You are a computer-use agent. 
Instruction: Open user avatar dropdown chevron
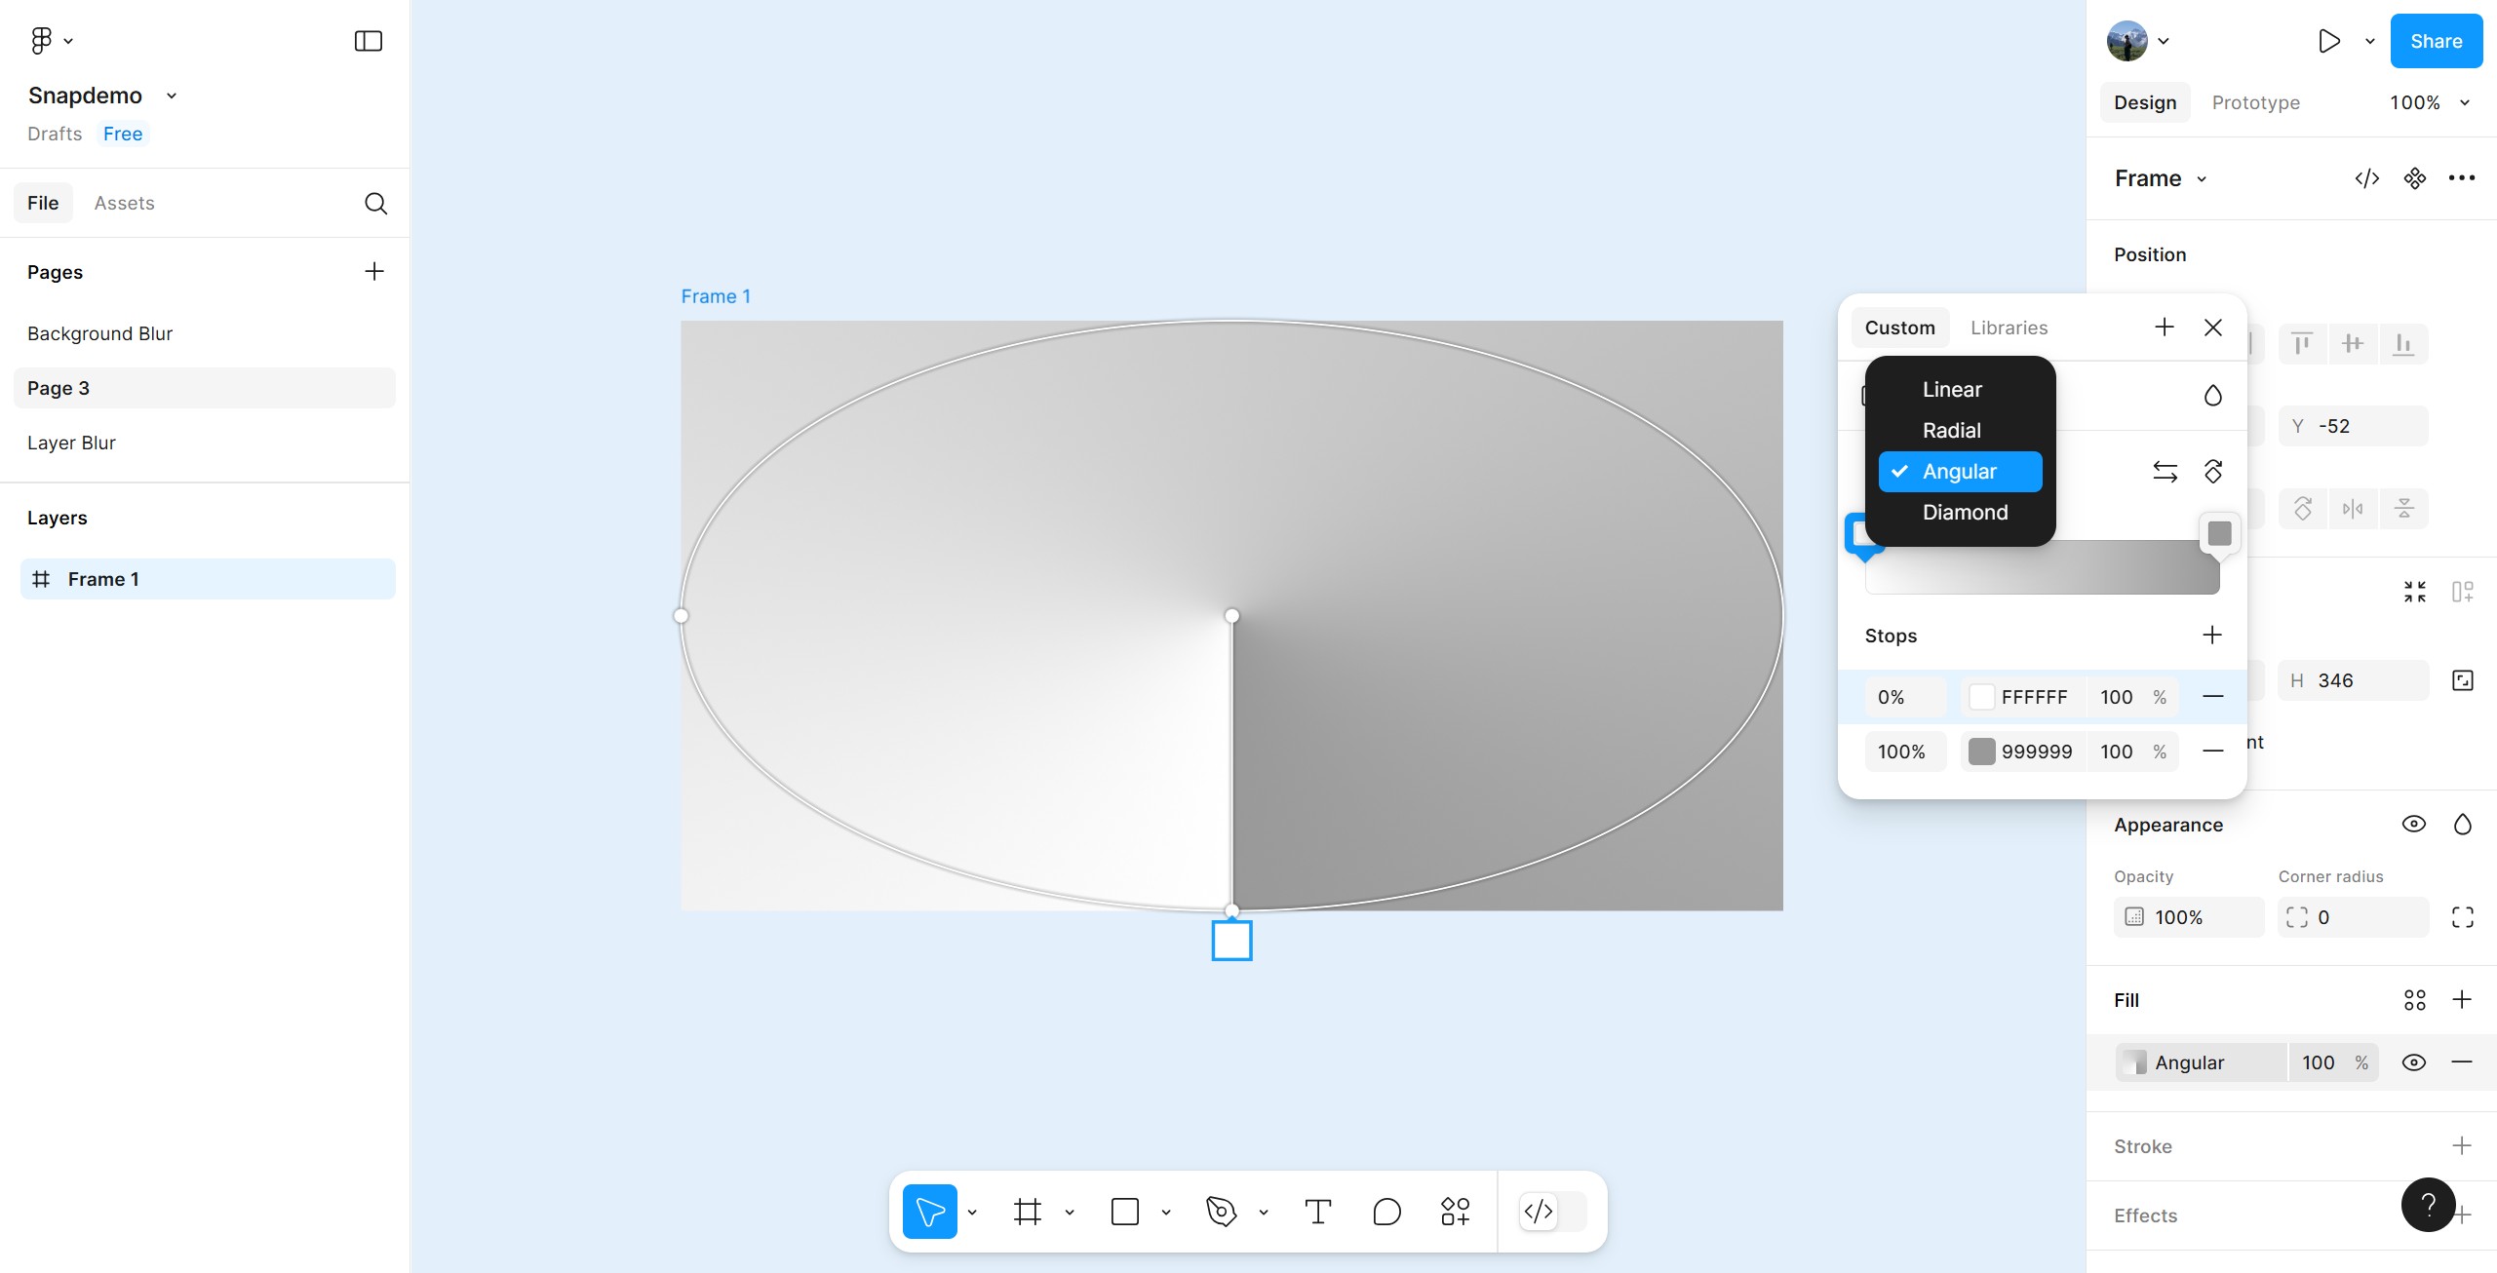[x=2163, y=41]
